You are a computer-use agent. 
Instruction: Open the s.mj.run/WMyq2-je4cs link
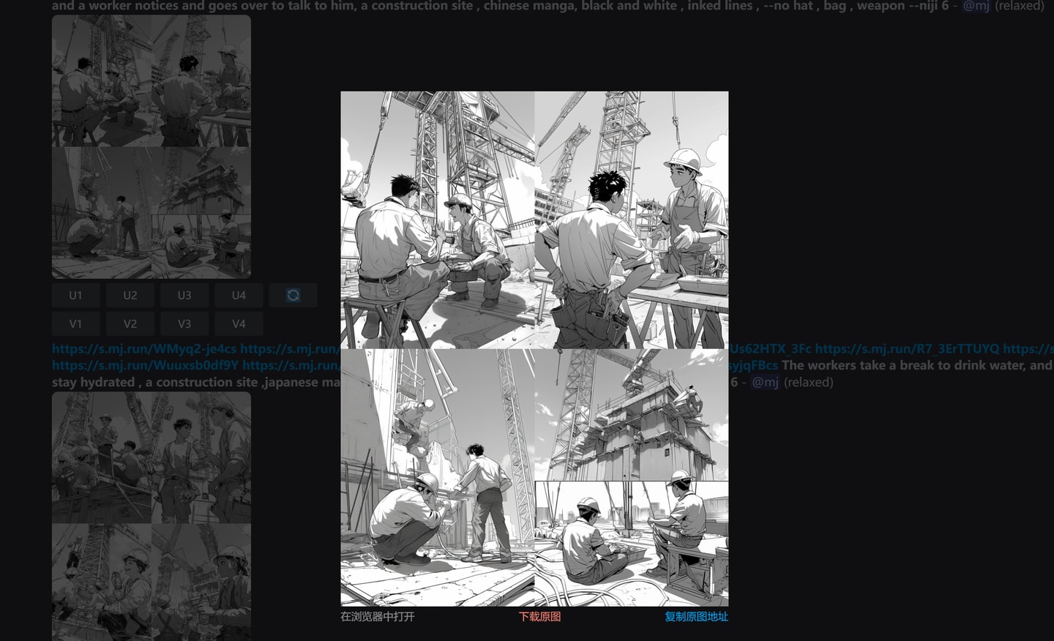(144, 349)
